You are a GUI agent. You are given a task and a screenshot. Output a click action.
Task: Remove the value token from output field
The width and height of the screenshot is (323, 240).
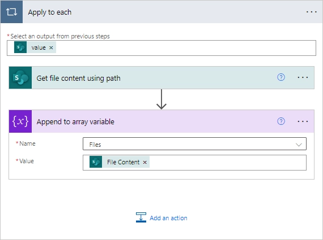pos(51,47)
